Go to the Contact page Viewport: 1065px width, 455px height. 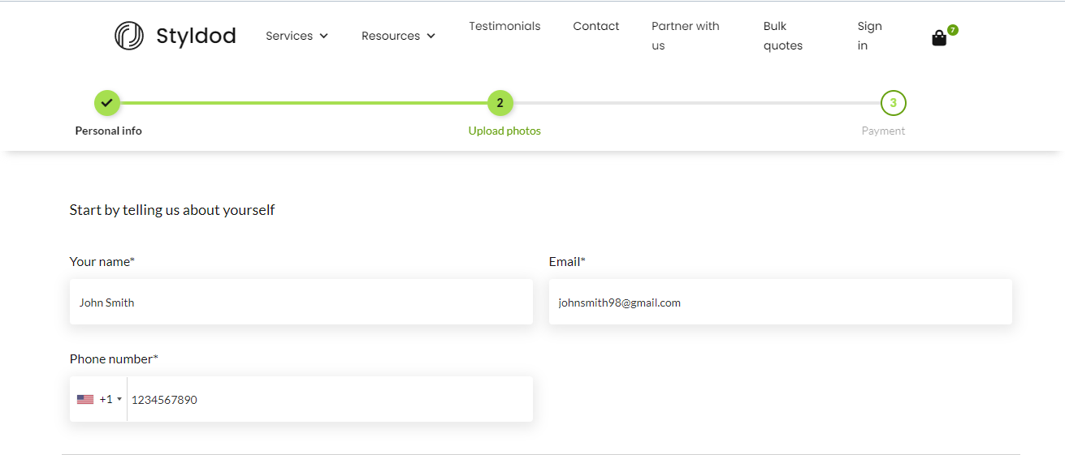pos(595,26)
